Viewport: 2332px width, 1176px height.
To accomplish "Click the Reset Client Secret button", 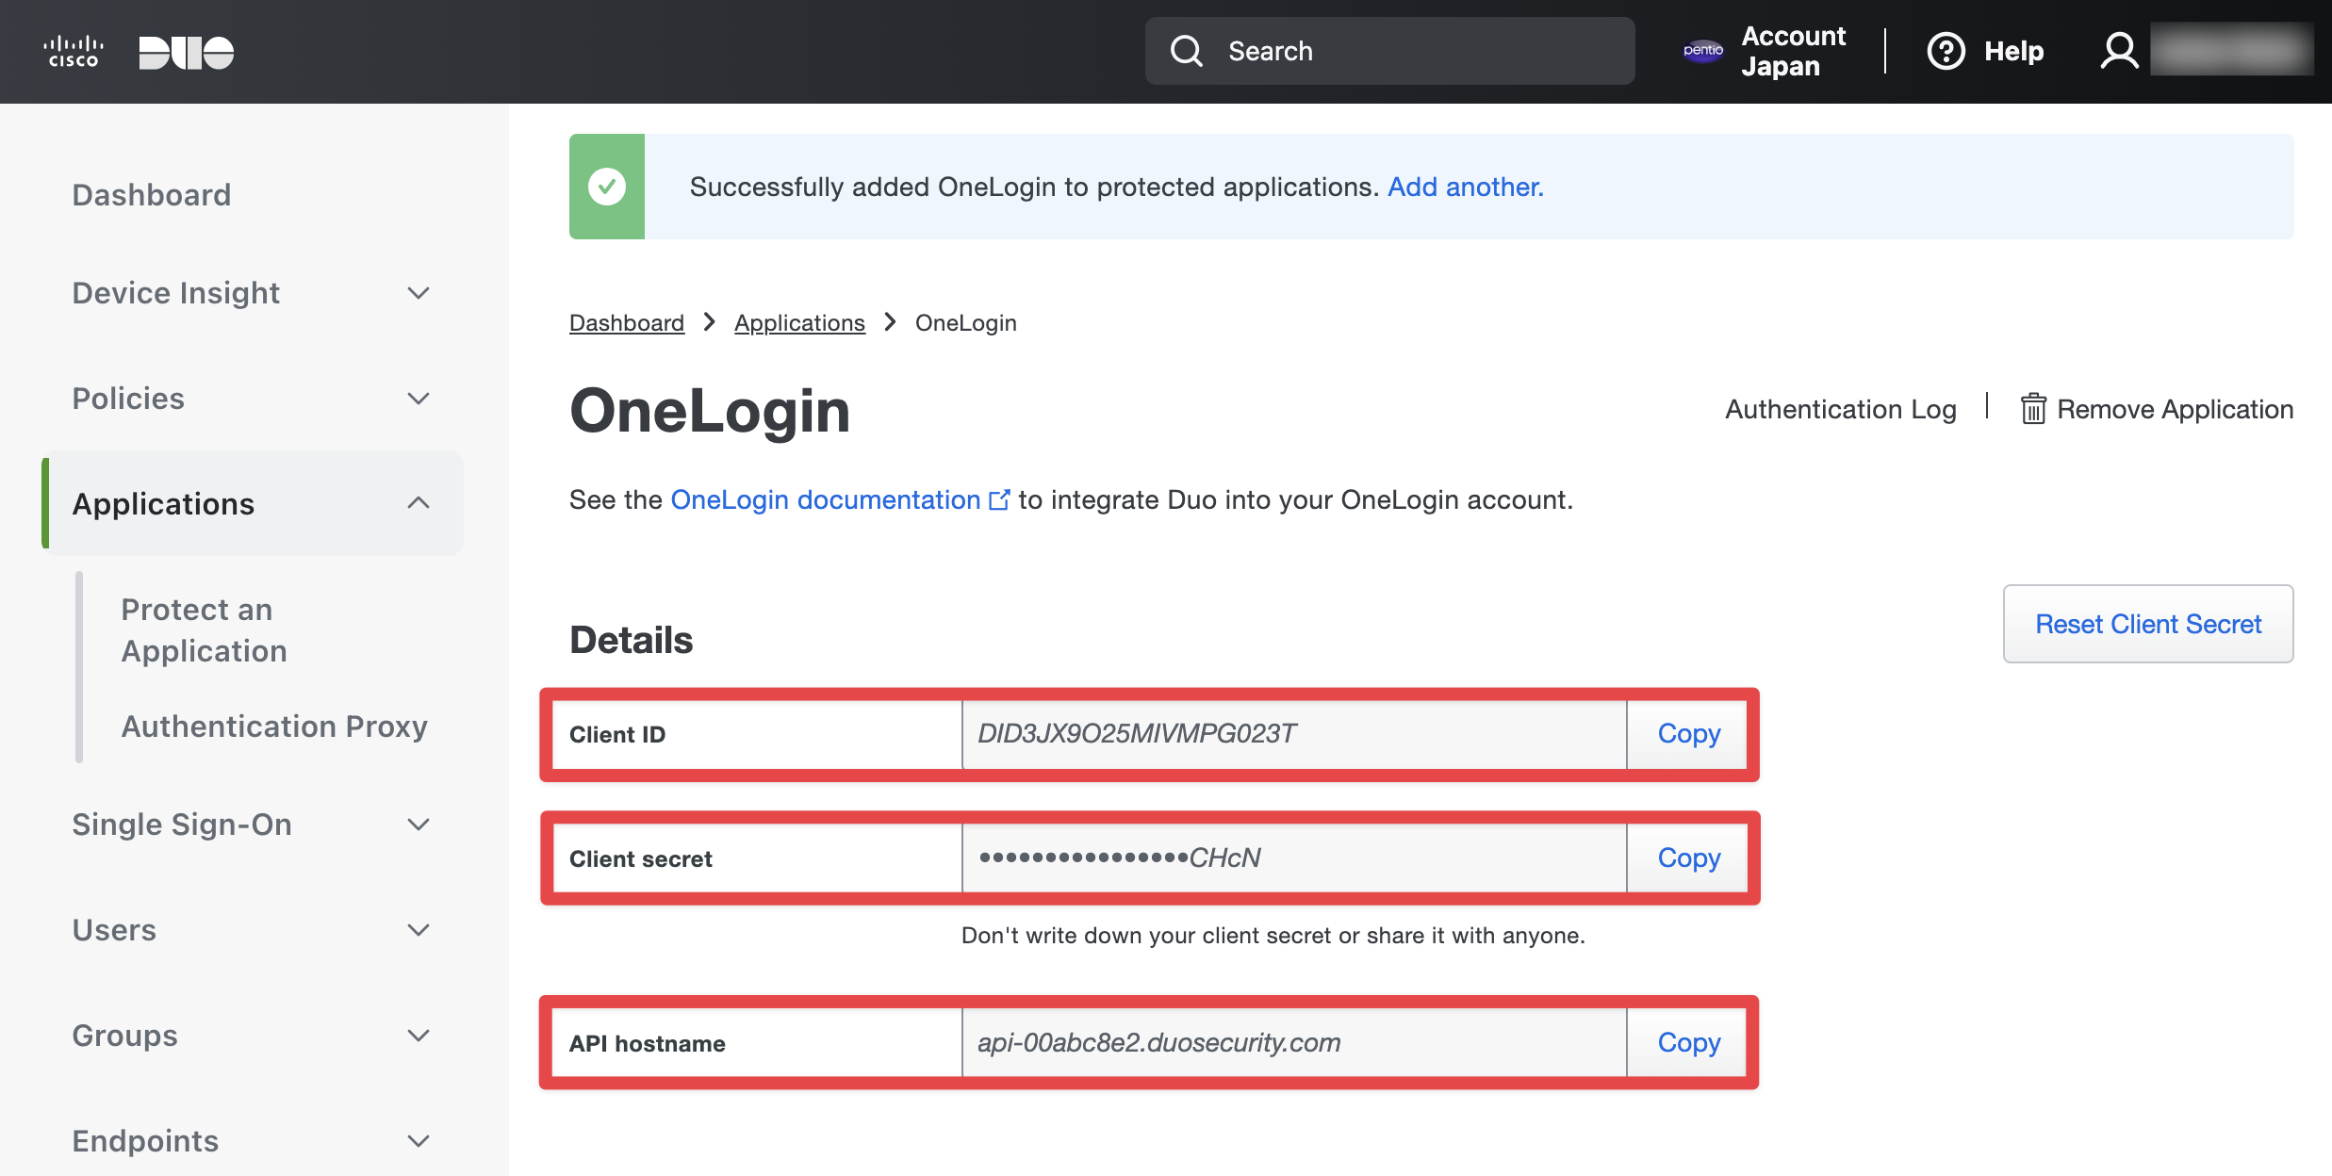I will point(2148,624).
